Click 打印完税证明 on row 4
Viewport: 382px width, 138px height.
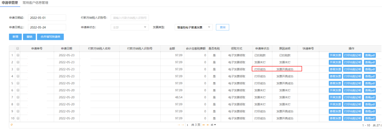point(353,76)
